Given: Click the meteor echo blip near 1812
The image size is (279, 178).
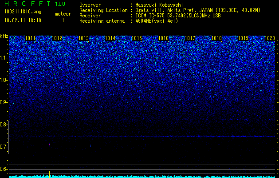Looking at the screenshot, I should click(50, 144).
